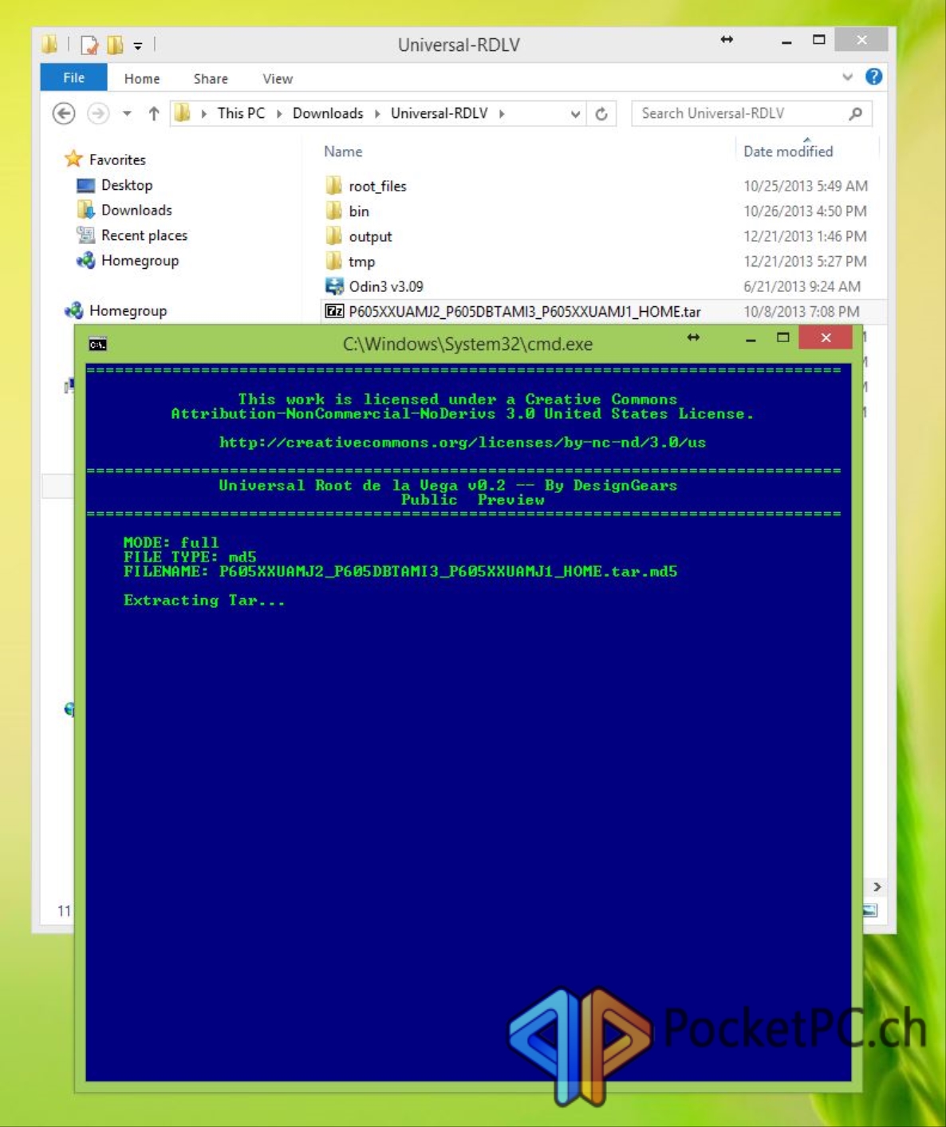946x1127 pixels.
Task: Select Desktop in the navigation pane
Action: coord(126,185)
